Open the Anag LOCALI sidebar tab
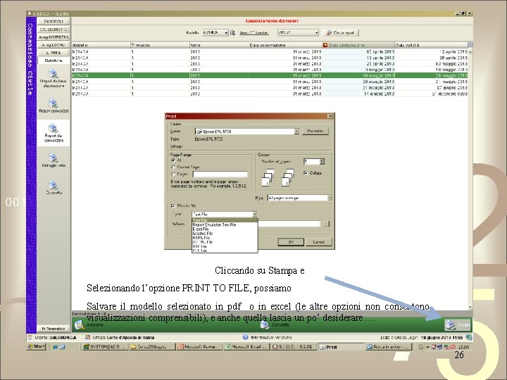Screen dimensions: 507x380 [x=54, y=45]
